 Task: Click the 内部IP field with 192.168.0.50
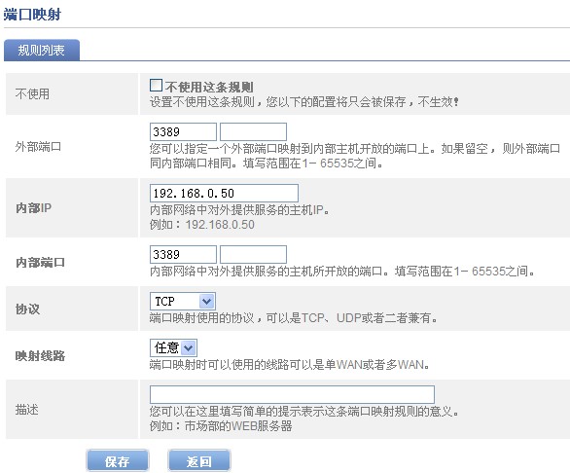click(224, 194)
